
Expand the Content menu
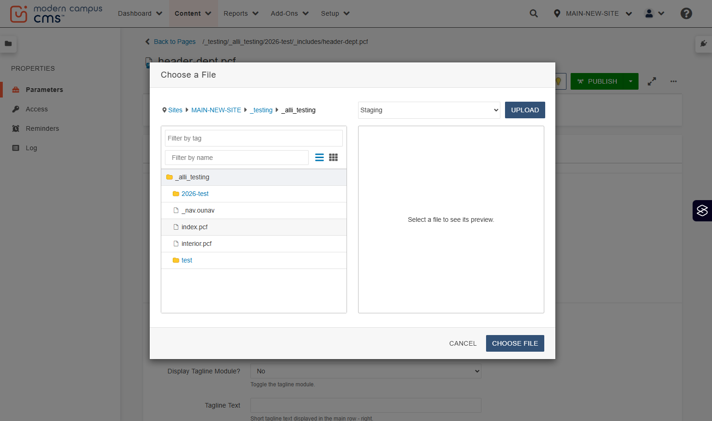coord(193,13)
